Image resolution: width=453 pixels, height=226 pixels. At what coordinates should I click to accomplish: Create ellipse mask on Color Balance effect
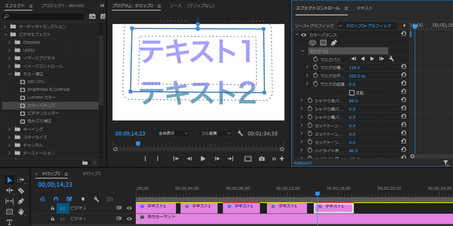313,43
